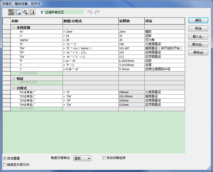This screenshot has height=172, width=213.
Task: Collapse the 方程式 section
Action: tap(14, 88)
